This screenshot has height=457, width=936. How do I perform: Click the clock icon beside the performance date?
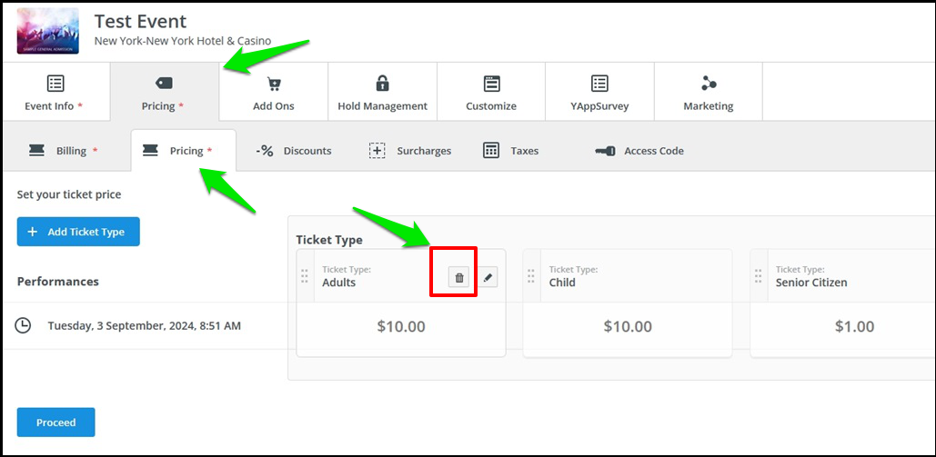point(23,326)
